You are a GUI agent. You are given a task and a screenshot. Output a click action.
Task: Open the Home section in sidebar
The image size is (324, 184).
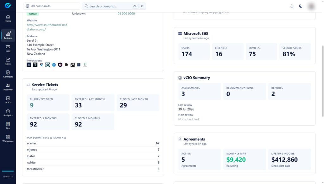pyautogui.click(x=8, y=18)
